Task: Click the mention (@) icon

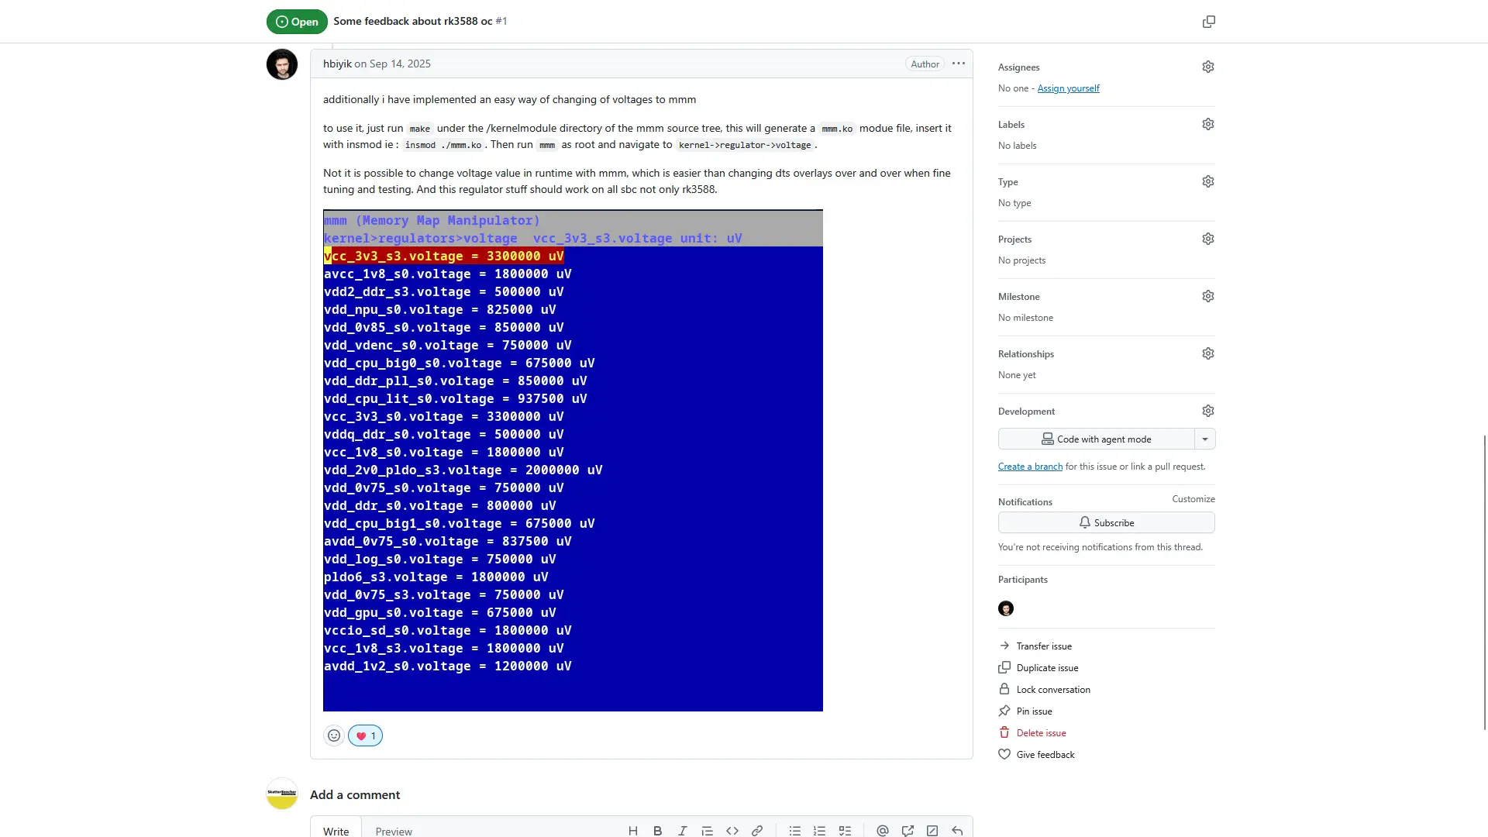Action: coord(882,831)
